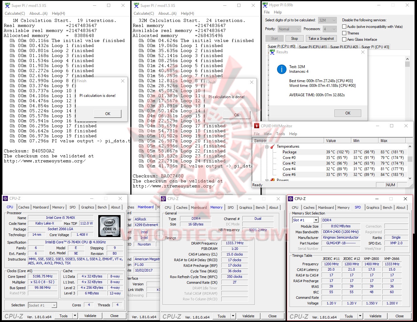Click the Super PI icon in the 1M window title bar
This screenshot has width=417, height=322.
coord(8,5)
